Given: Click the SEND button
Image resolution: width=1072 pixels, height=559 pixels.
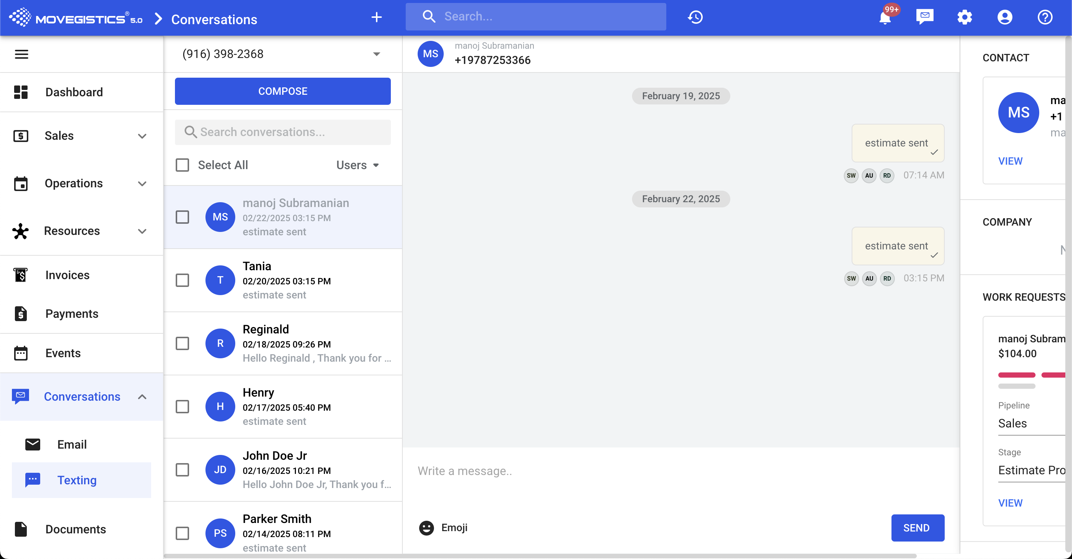Looking at the screenshot, I should pos(917,527).
